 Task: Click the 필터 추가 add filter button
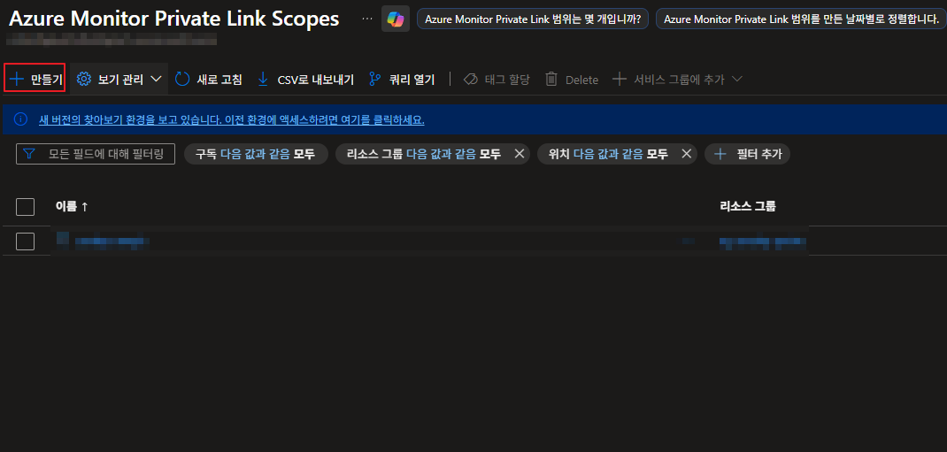747,154
